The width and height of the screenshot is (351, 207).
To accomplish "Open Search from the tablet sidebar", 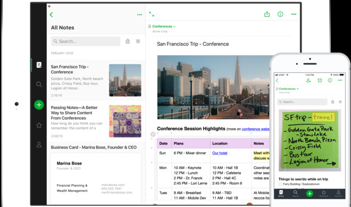I will click(x=39, y=84).
